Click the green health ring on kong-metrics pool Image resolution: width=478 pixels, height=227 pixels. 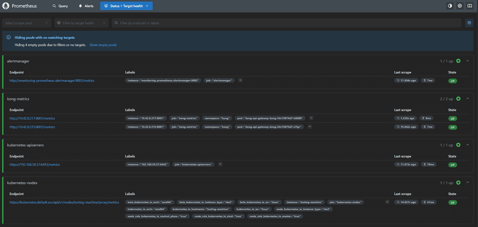[x=458, y=99]
